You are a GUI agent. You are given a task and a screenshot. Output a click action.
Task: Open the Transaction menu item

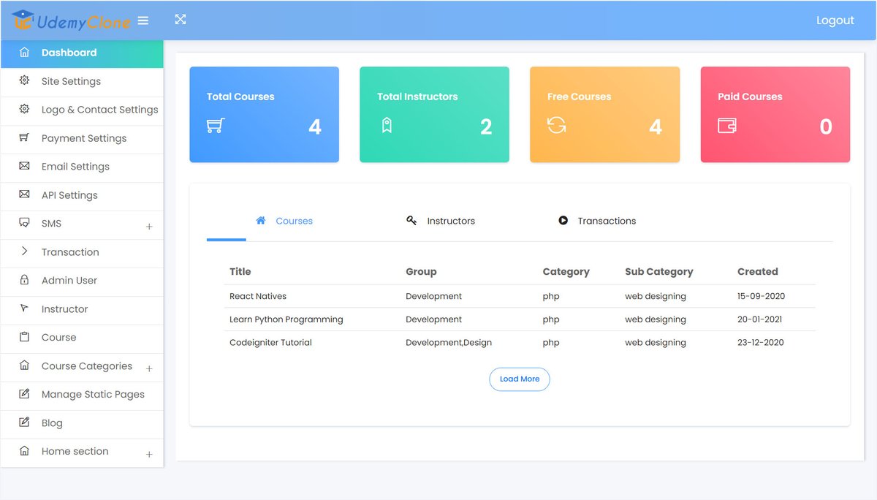[x=82, y=252]
